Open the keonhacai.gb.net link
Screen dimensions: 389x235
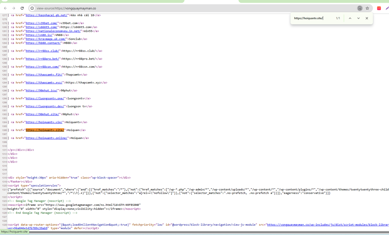pyautogui.click(x=47, y=15)
